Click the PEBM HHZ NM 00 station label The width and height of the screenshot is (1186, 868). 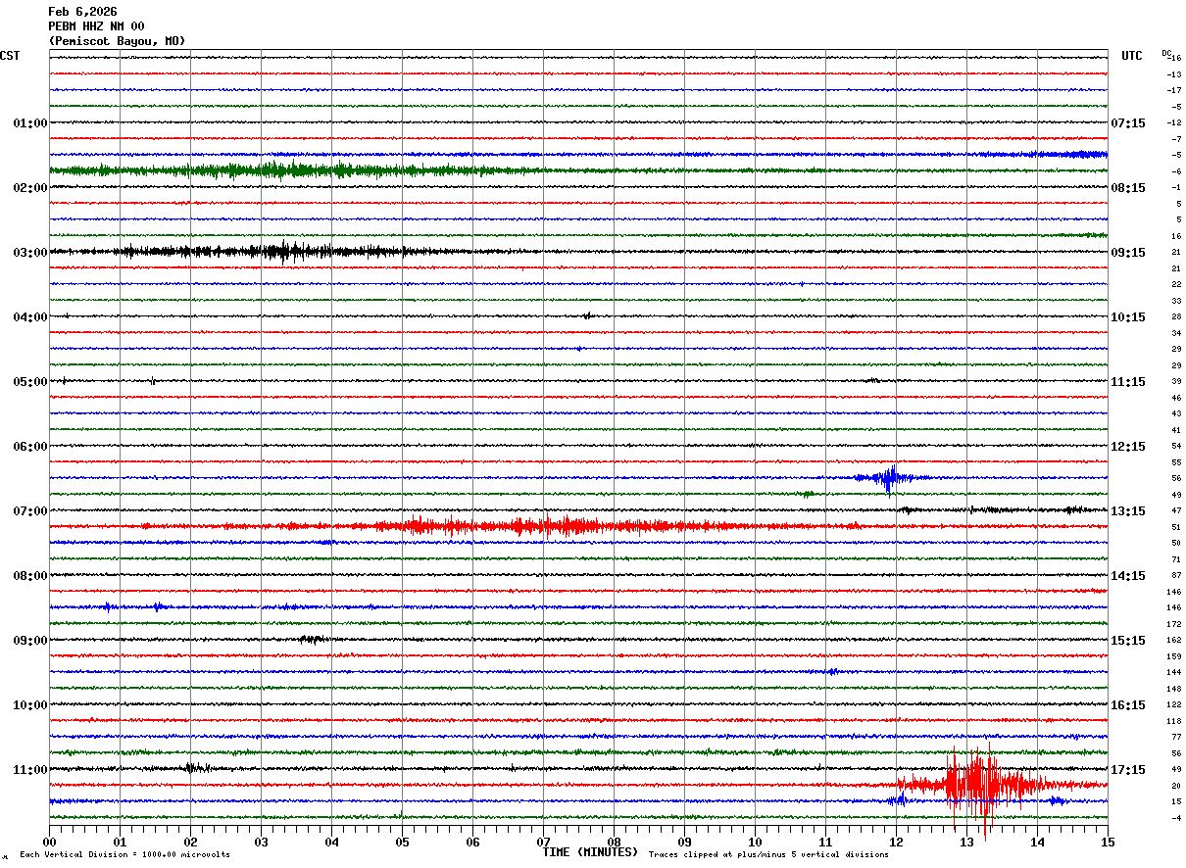pos(96,26)
